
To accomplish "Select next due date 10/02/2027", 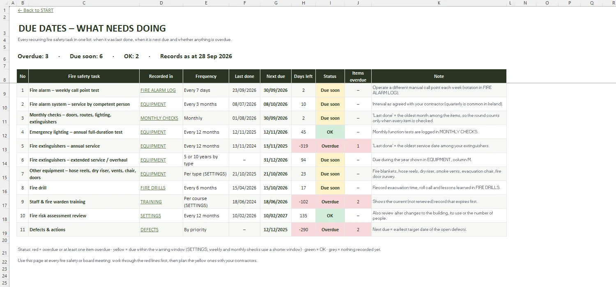I will pyautogui.click(x=276, y=216).
